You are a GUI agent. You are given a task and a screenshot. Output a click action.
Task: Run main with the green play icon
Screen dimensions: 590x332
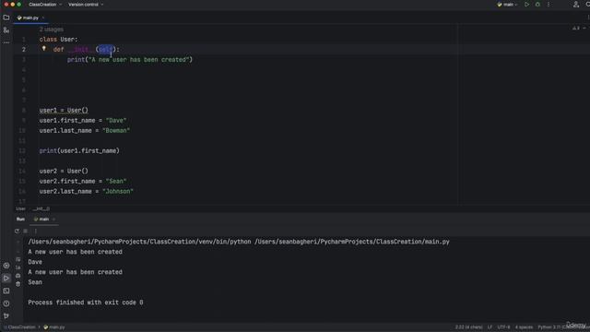click(526, 5)
